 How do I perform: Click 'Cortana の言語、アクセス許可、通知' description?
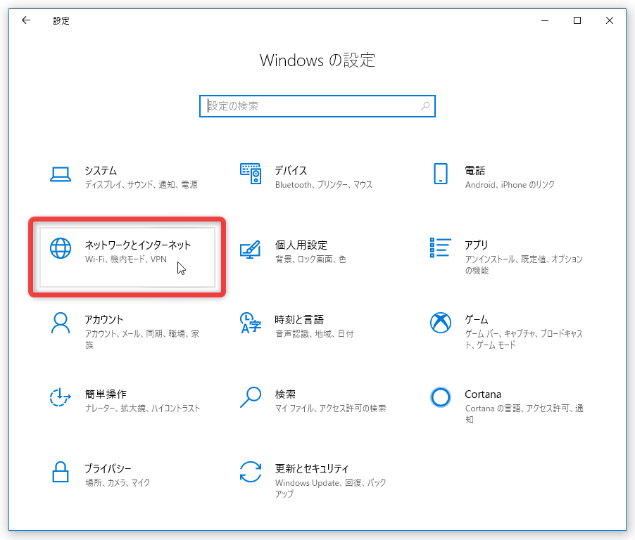click(524, 413)
